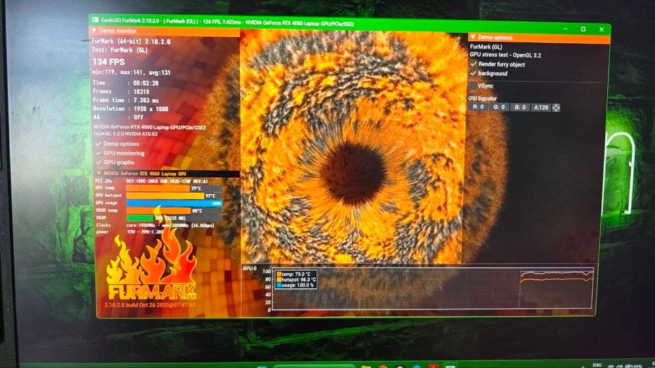
Task: Edit the A:128 alpha value field
Action: [x=541, y=108]
